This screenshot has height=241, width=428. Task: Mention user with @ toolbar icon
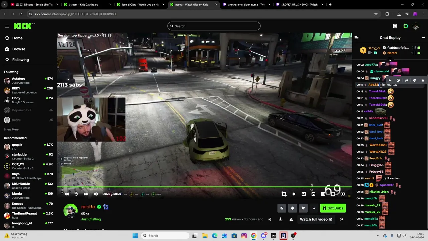pos(415,80)
